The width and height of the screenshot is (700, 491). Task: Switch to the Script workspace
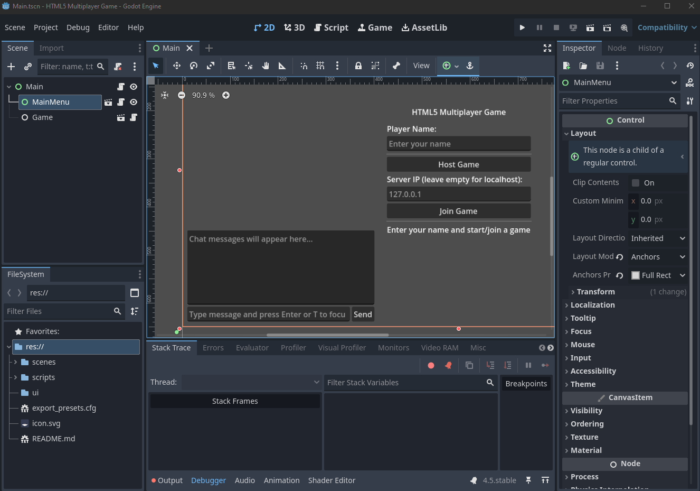click(x=331, y=27)
